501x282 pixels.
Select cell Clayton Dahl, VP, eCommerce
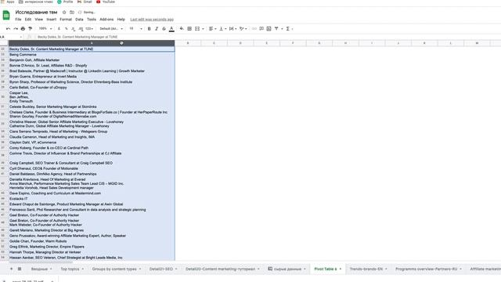pyautogui.click(x=92, y=143)
